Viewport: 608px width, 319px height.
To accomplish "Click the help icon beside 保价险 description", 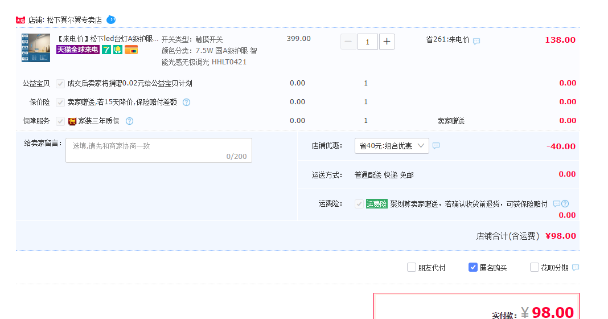I will tap(187, 103).
